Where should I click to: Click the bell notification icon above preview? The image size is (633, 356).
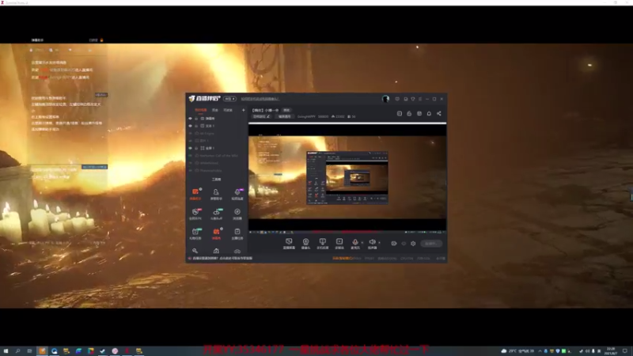coord(429,113)
